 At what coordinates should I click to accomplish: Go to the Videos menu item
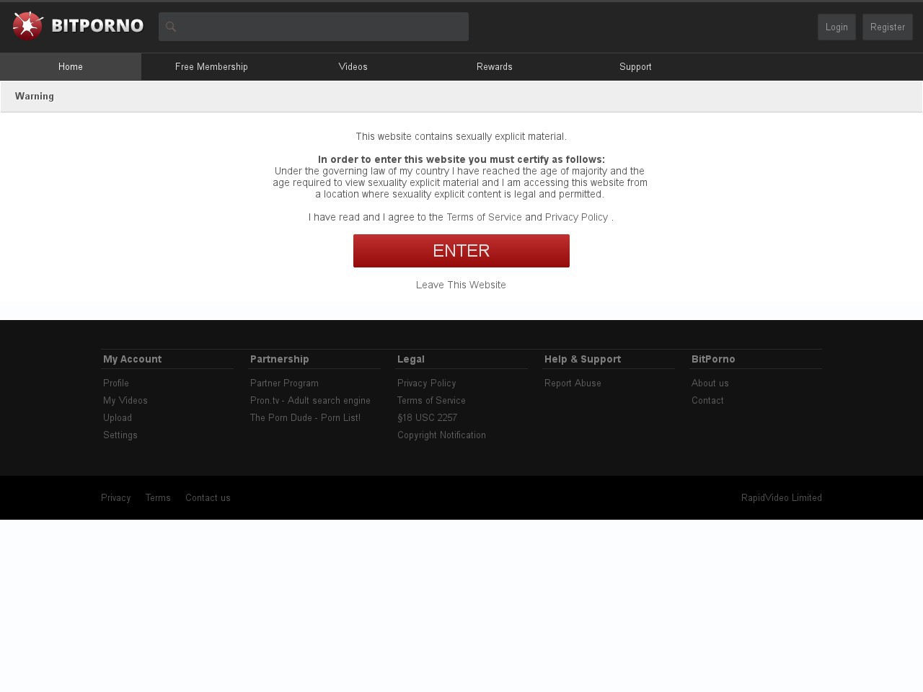[x=353, y=66]
